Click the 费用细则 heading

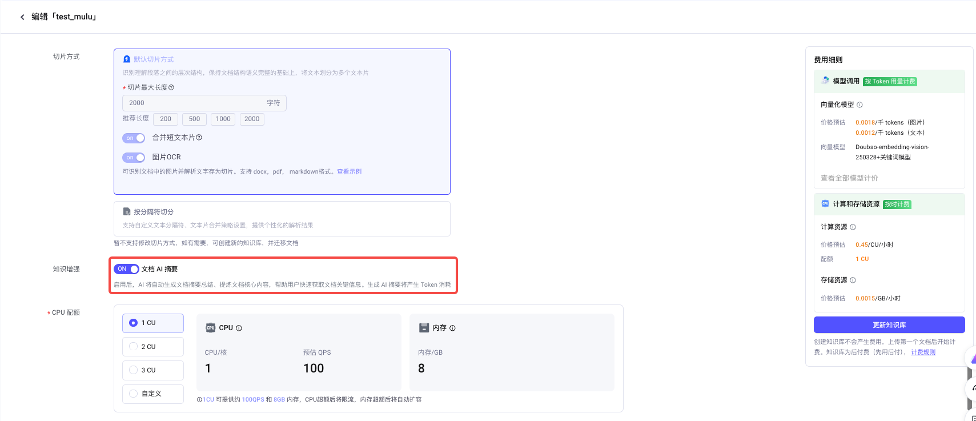click(x=828, y=60)
